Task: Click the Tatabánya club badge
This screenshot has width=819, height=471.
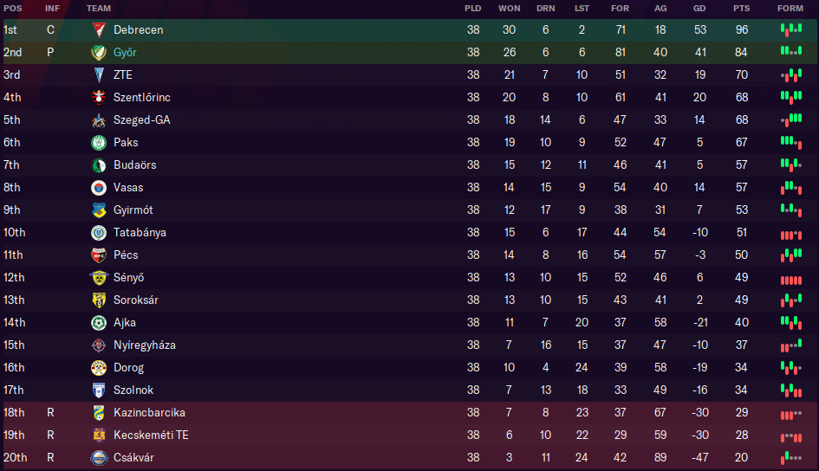Action: pos(99,232)
